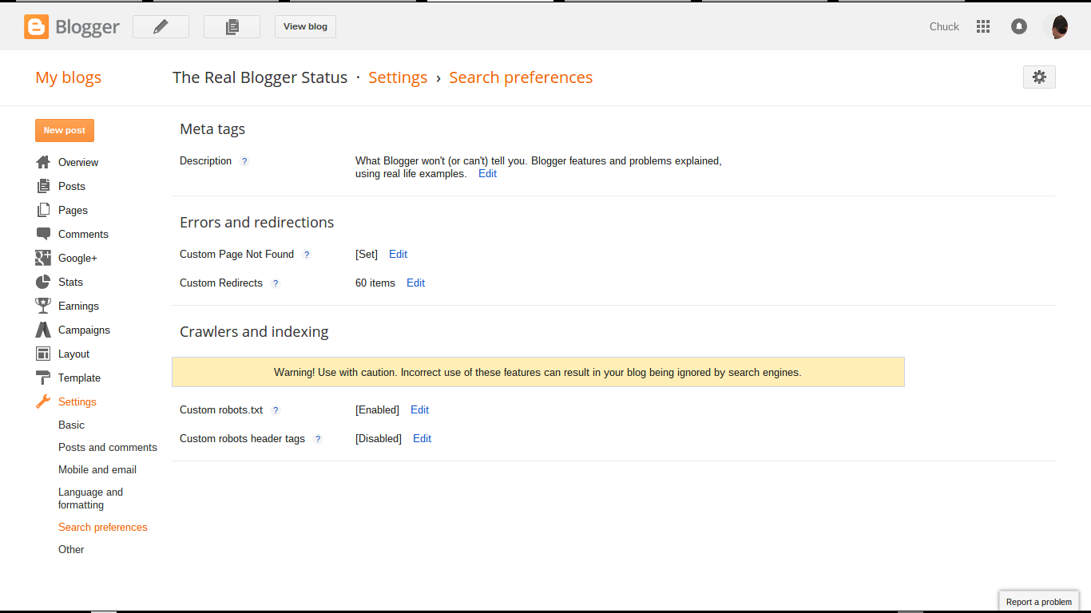Screen dimensions: 1091x613
Task: Open the Comments menu item
Action: (83, 234)
